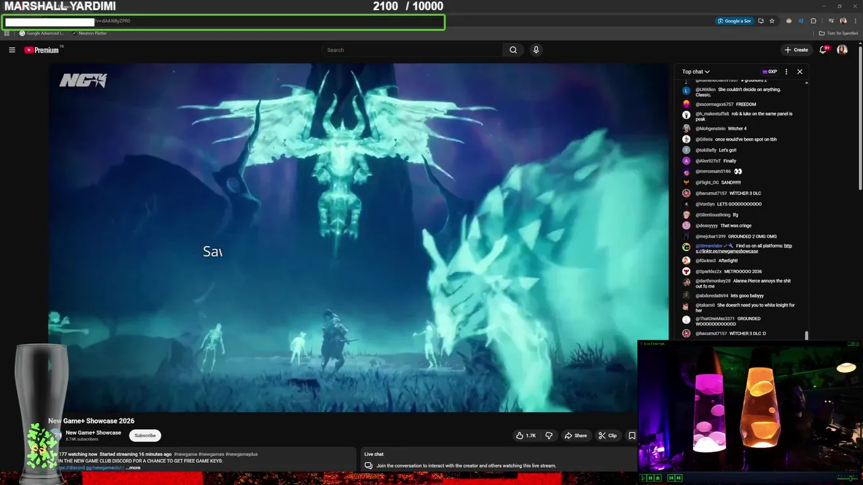Viewport: 863px width, 485px height.
Task: Click the Create button
Action: coord(796,50)
